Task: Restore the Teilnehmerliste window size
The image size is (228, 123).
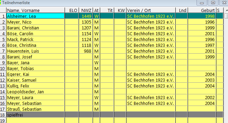Action: pos(213,3)
